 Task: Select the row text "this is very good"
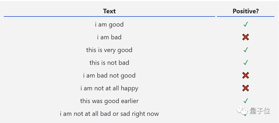[109, 50]
